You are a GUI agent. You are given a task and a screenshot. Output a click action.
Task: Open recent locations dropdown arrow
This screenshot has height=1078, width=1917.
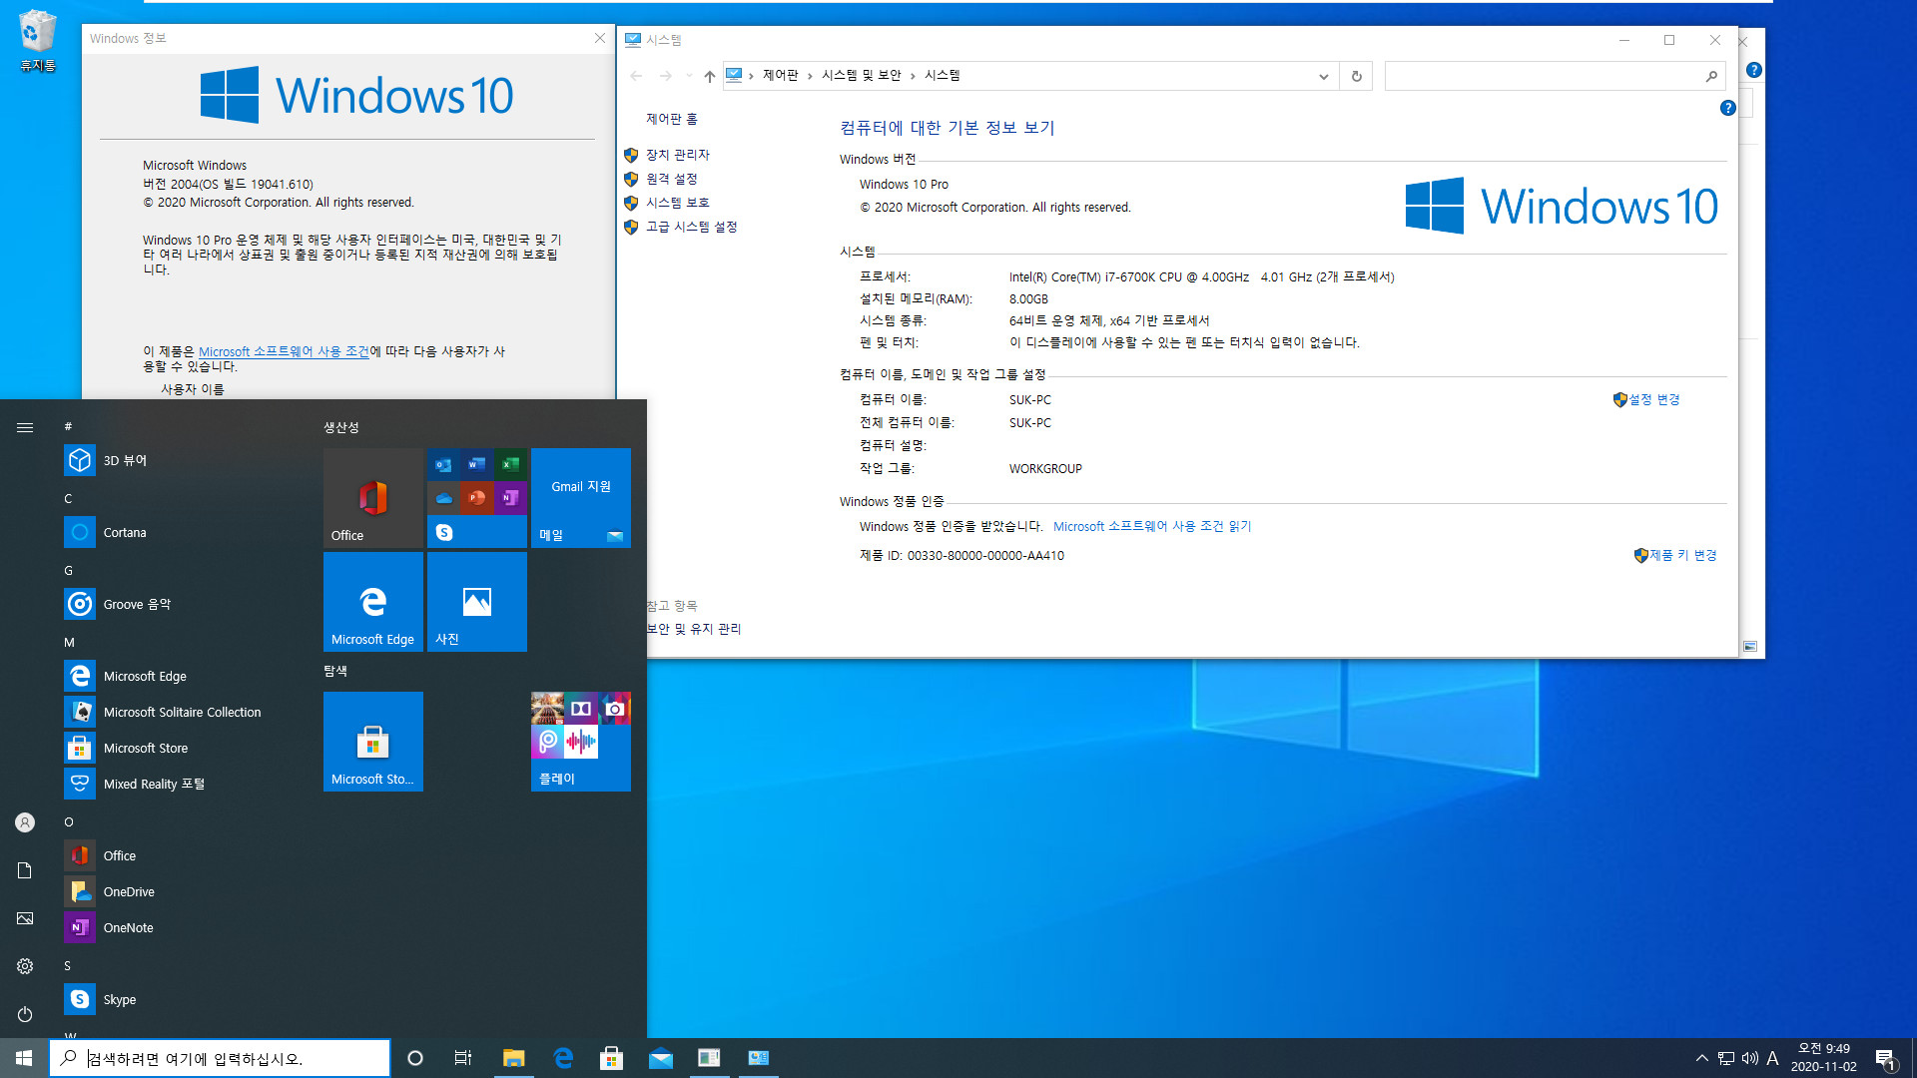coord(689,76)
